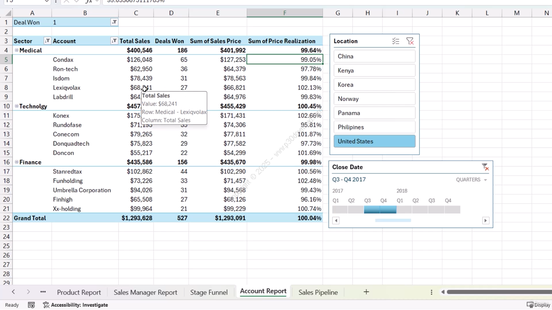Click the name box dropdown arrow
The width and height of the screenshot is (552, 310).
pyautogui.click(x=47, y=1)
